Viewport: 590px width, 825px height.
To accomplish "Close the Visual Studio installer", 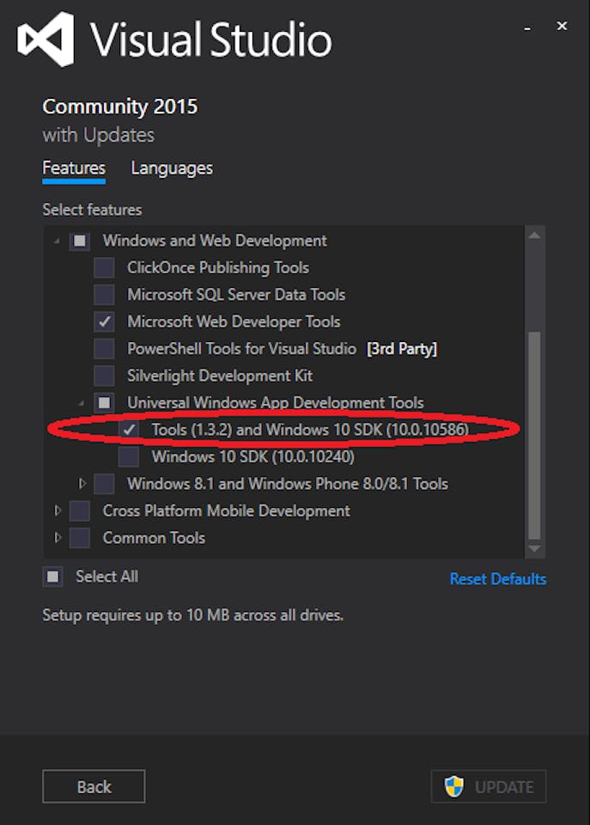I will tap(562, 27).
